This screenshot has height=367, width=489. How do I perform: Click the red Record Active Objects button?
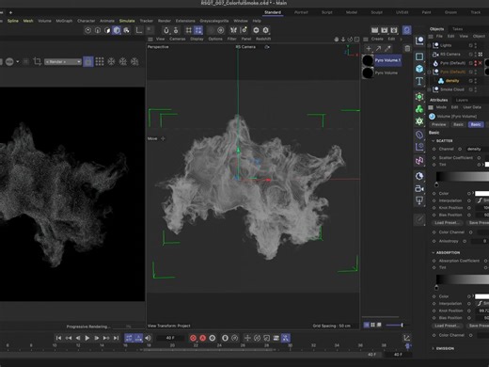pyautogui.click(x=193, y=338)
